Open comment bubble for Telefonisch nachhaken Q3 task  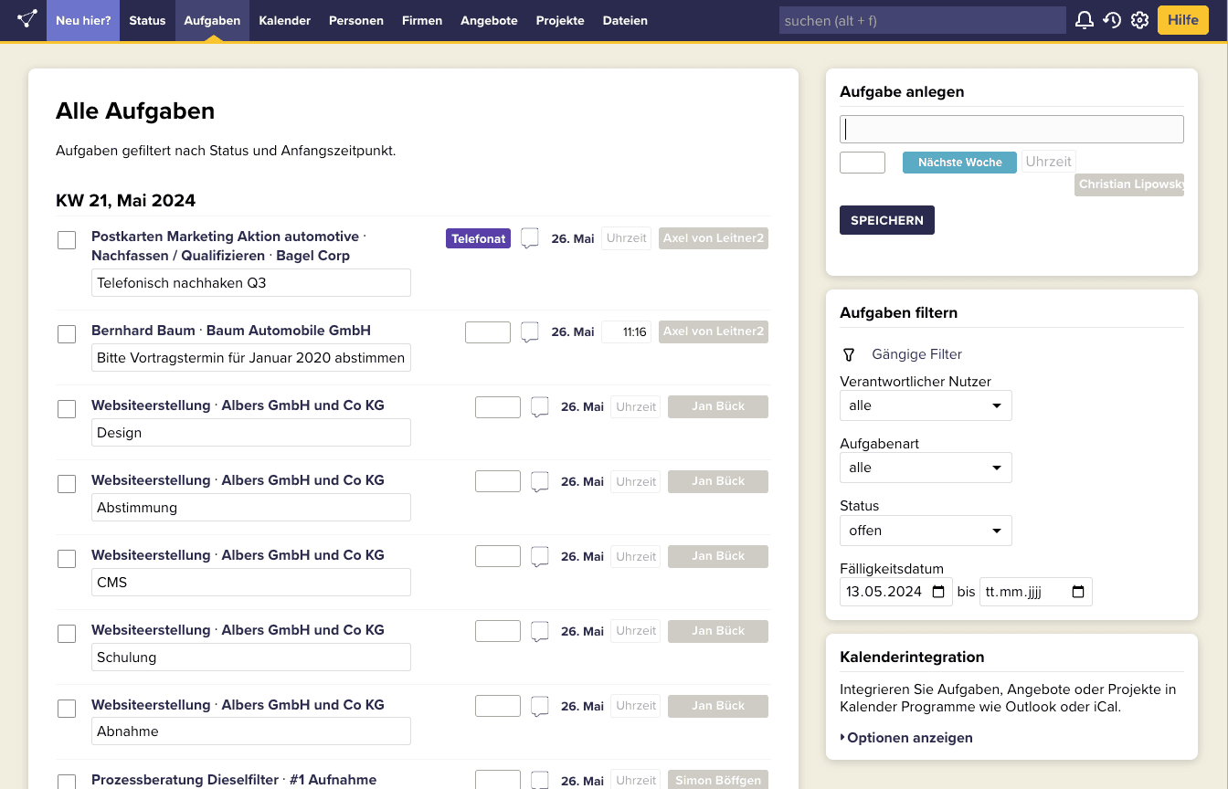tap(530, 238)
